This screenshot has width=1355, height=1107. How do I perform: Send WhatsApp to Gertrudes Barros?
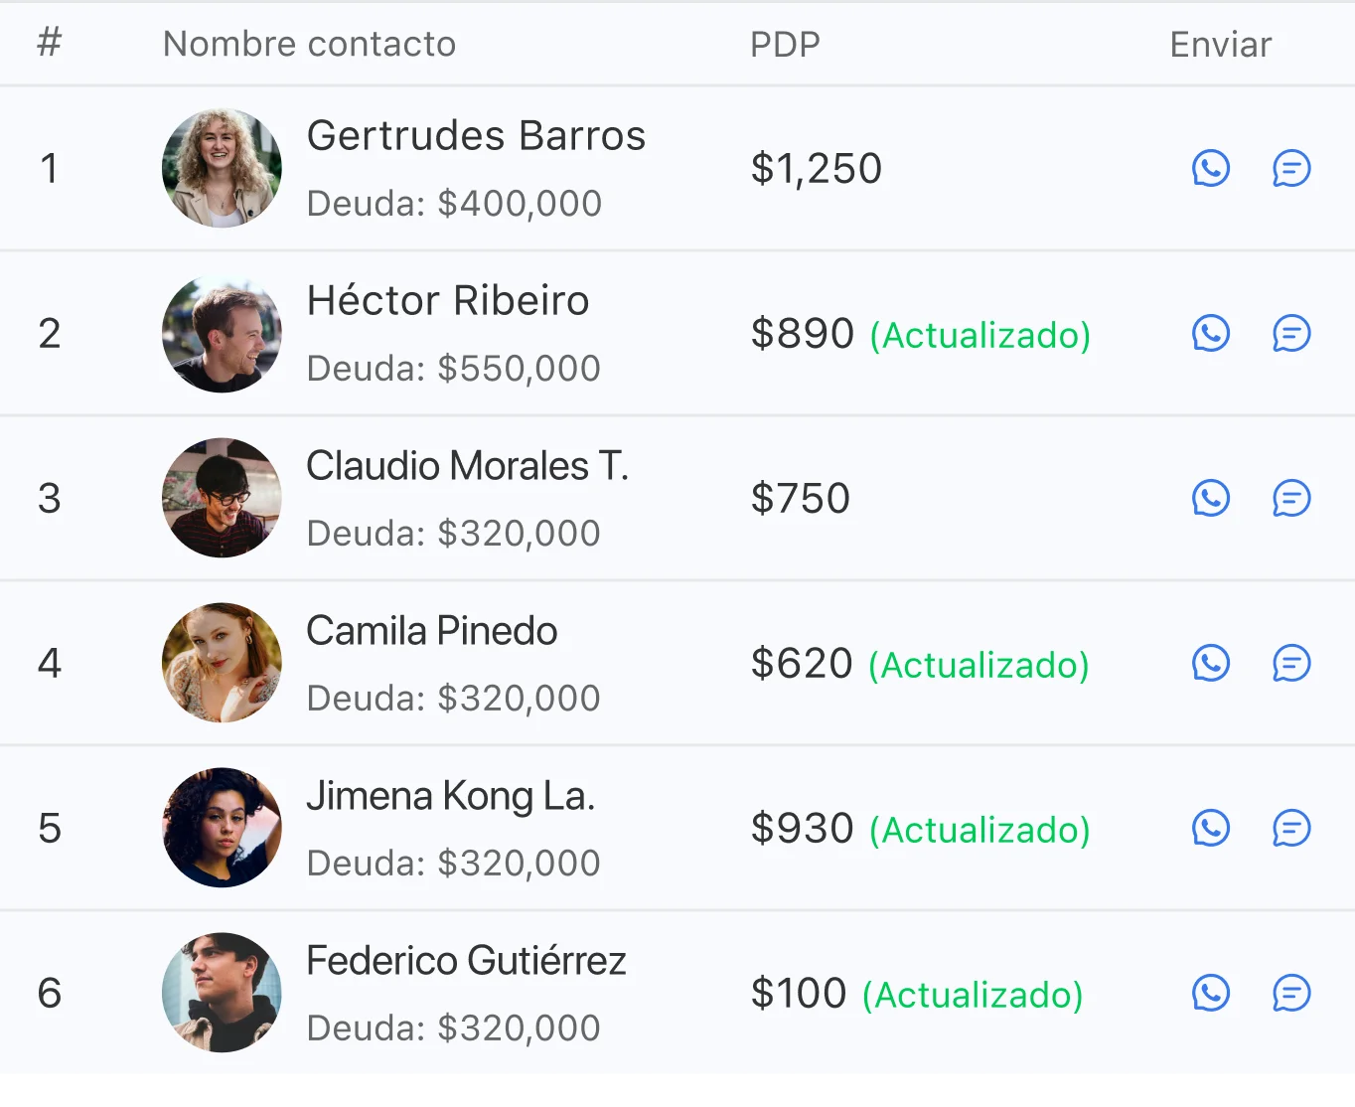pyautogui.click(x=1210, y=168)
